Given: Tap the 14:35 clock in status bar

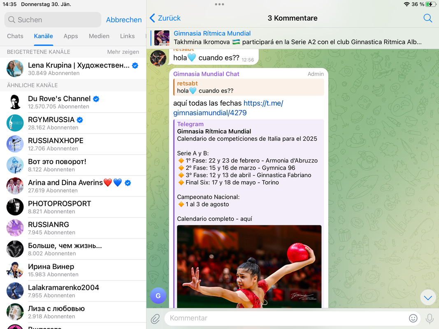Looking at the screenshot, I should coord(9,4).
